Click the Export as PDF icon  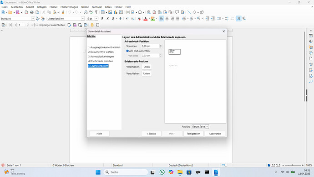coord(26,12)
